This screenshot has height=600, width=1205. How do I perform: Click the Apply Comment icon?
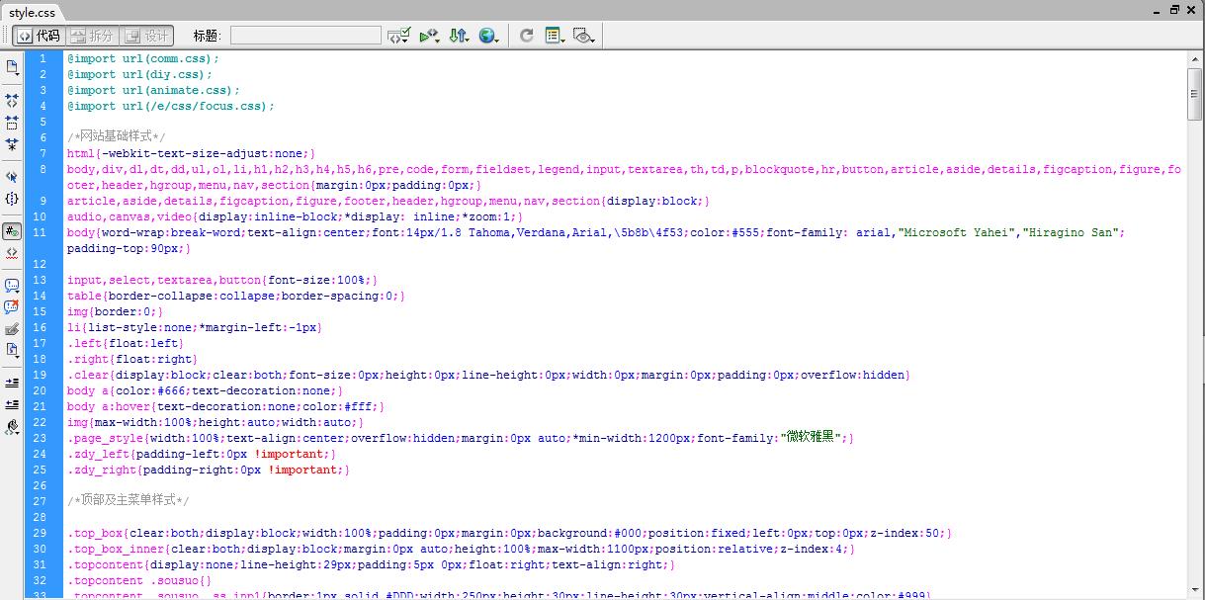click(x=12, y=286)
